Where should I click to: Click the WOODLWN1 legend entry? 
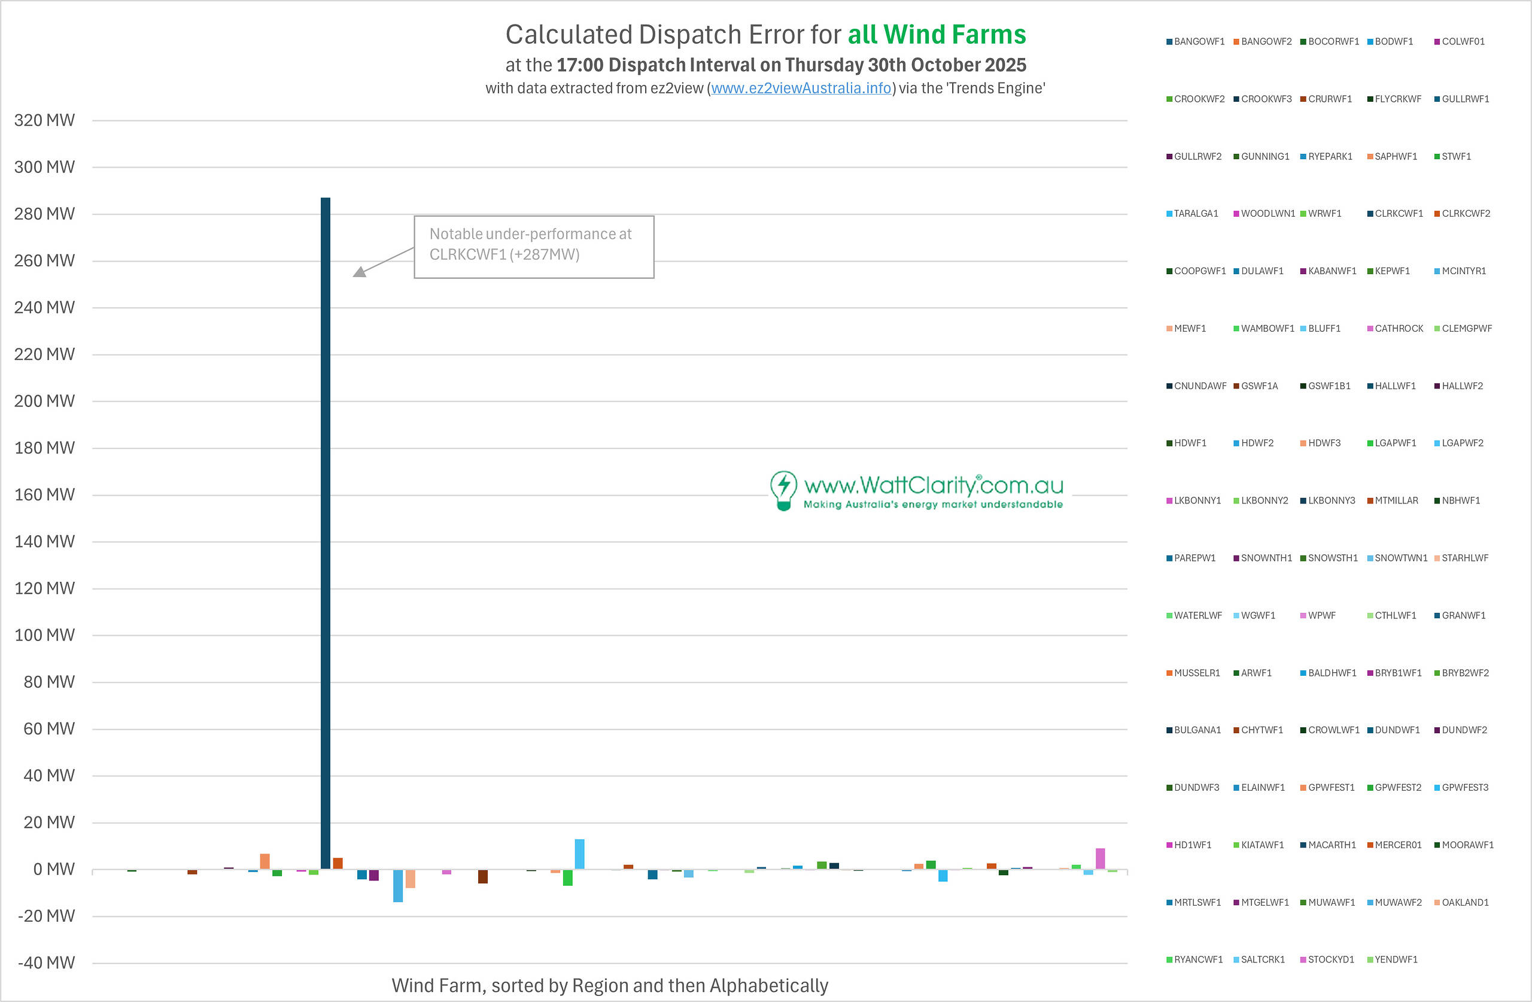1267,214
